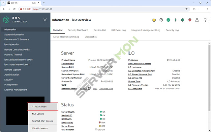Click the iLO Security status link
Screen dimensions: 211x132
(67, 122)
